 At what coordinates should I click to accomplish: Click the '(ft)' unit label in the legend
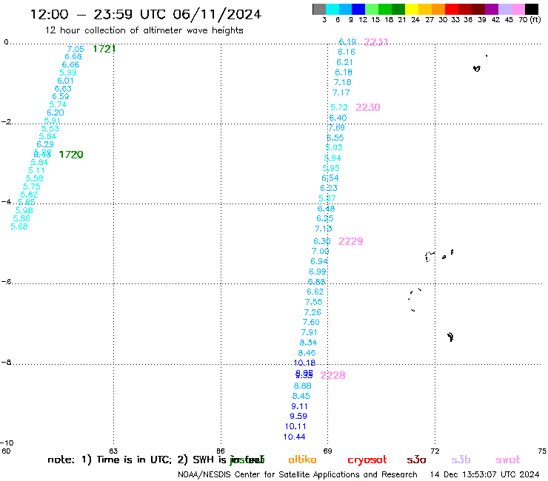tap(535, 20)
